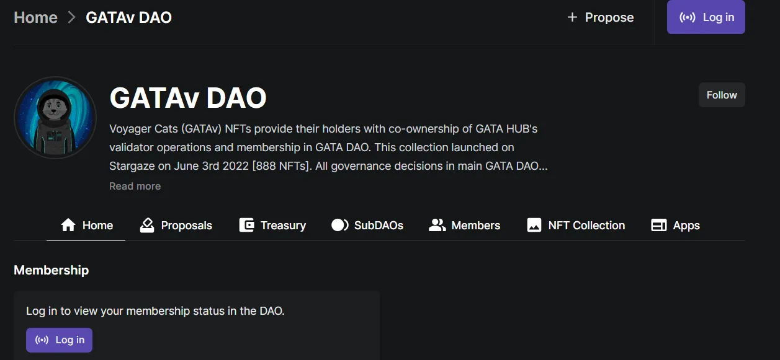
Task: Open the Propose button
Action: coord(600,17)
